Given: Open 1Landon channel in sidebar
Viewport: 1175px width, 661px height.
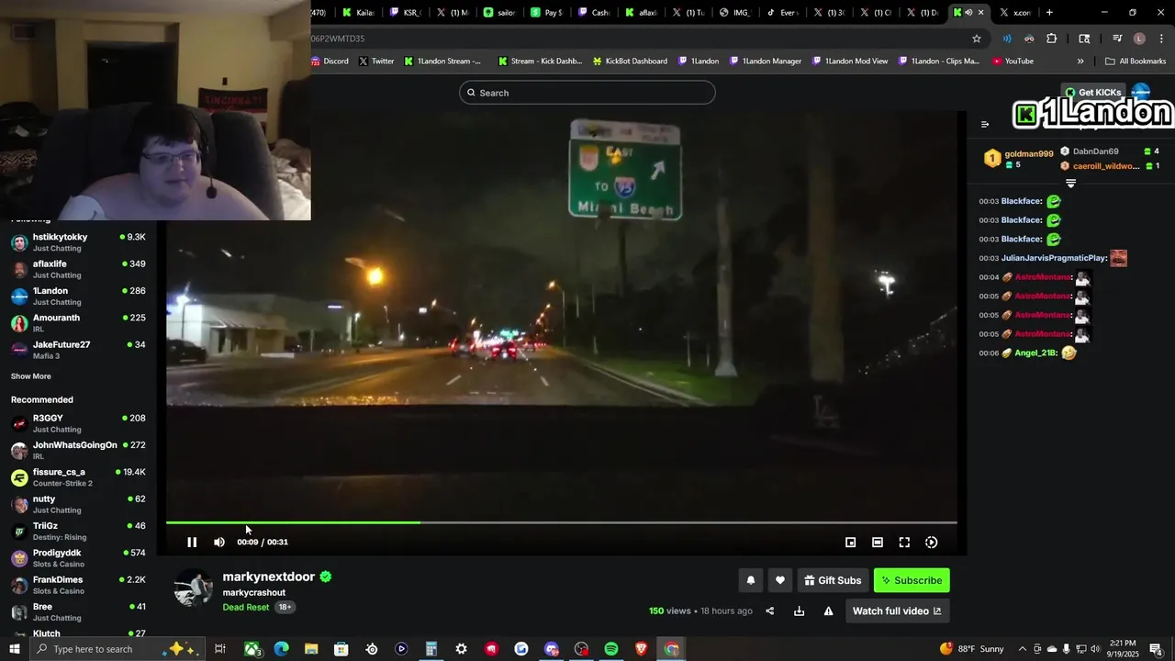Looking at the screenshot, I should click(x=78, y=296).
